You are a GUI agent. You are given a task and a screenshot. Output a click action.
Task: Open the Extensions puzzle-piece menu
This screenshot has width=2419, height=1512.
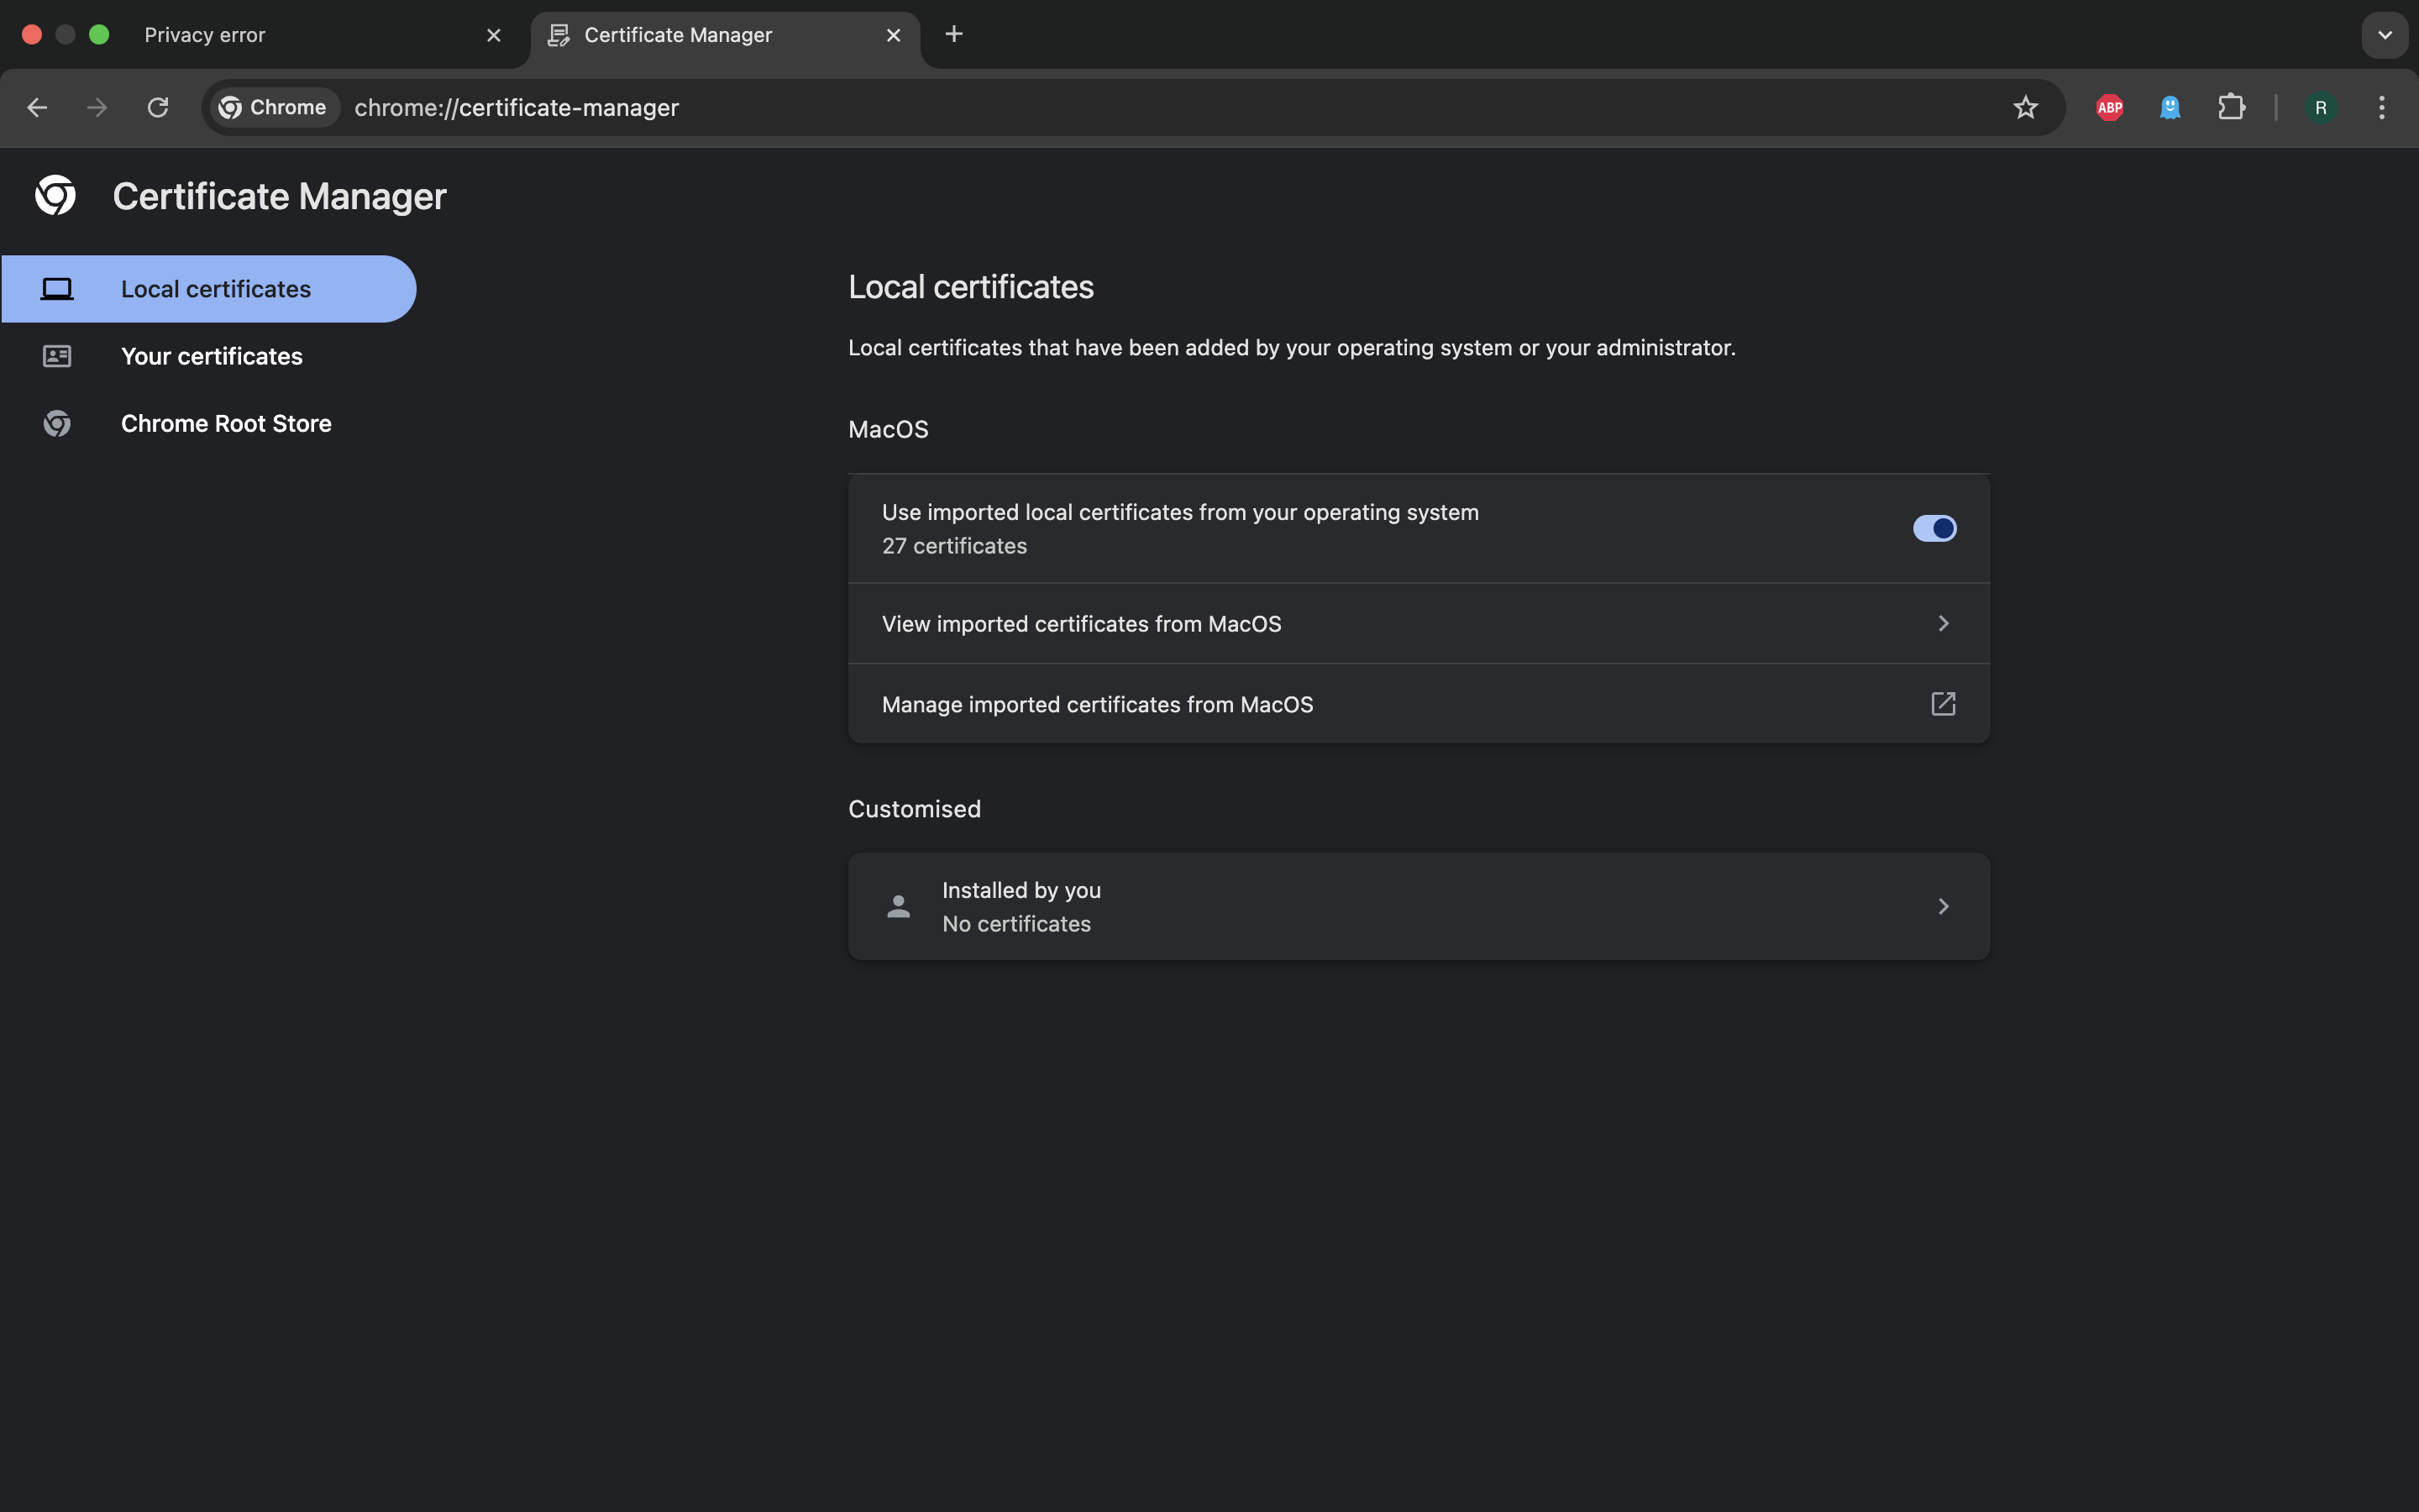2231,107
